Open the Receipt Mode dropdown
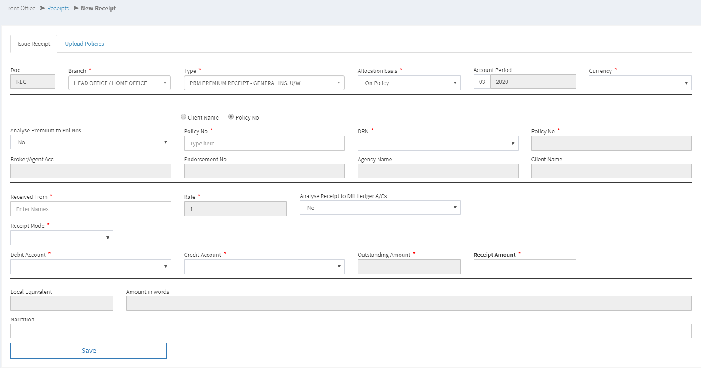Screen dimensions: 701x368 [62, 238]
